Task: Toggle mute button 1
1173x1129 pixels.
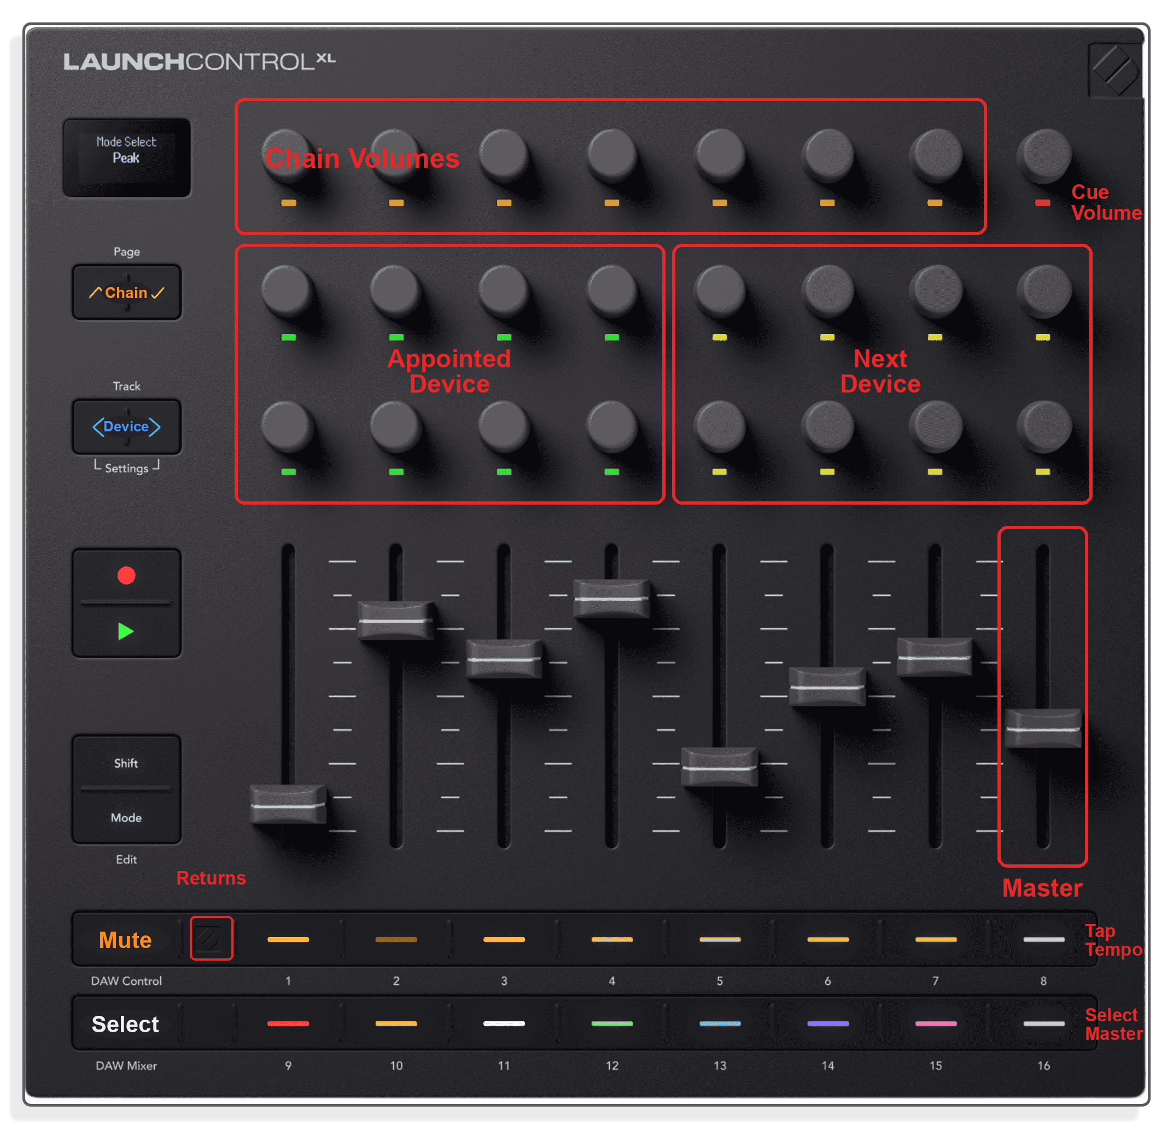Action: 288,939
